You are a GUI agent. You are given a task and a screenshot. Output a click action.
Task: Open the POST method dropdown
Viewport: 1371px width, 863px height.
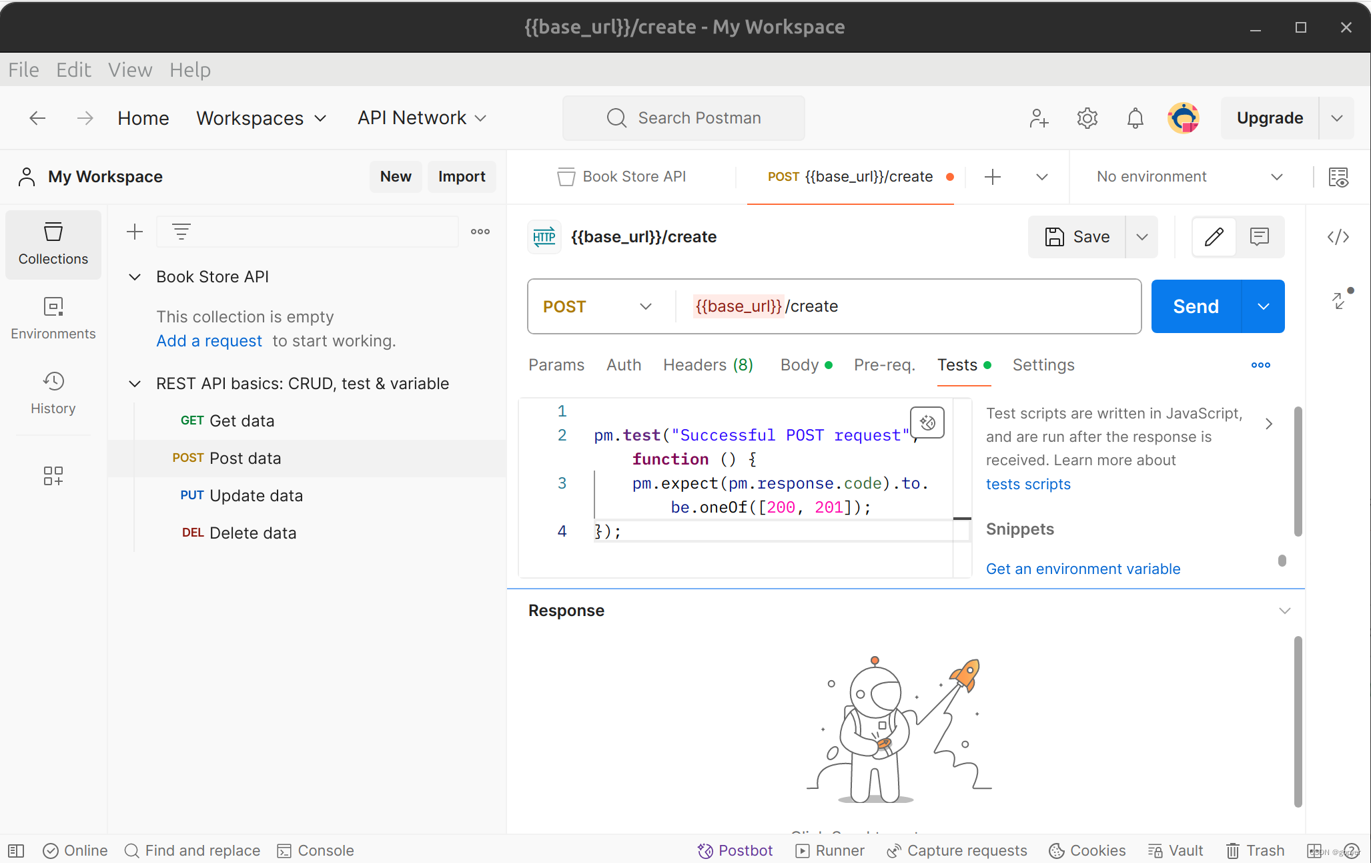598,306
